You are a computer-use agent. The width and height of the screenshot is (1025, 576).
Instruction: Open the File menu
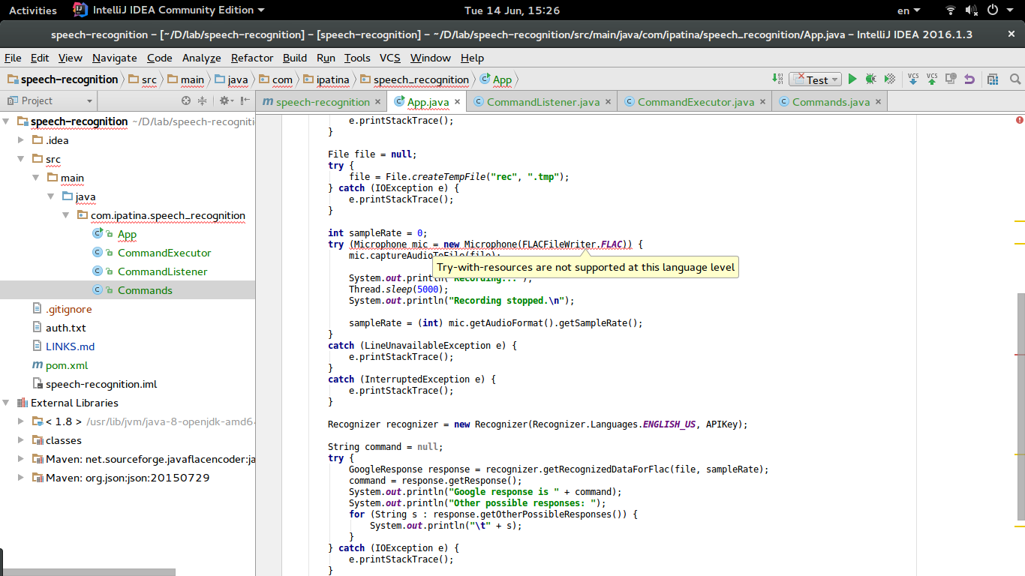coord(13,58)
